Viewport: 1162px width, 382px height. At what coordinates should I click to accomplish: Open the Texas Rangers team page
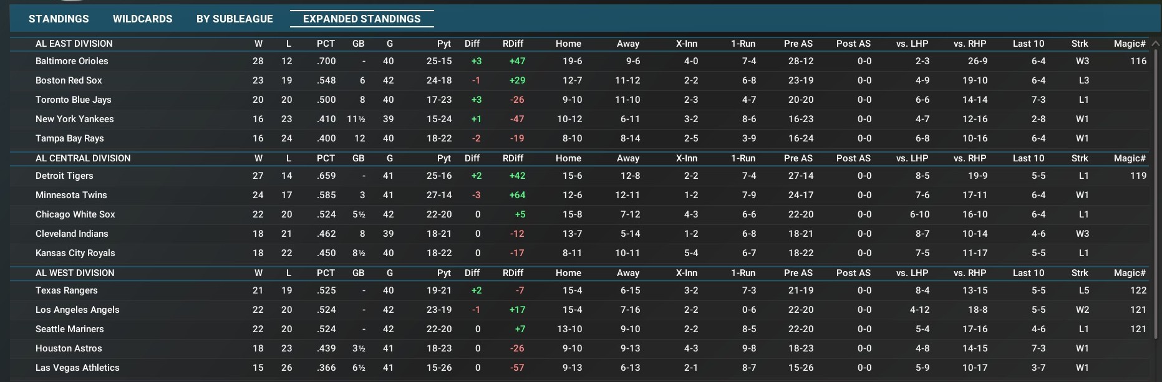coord(66,290)
